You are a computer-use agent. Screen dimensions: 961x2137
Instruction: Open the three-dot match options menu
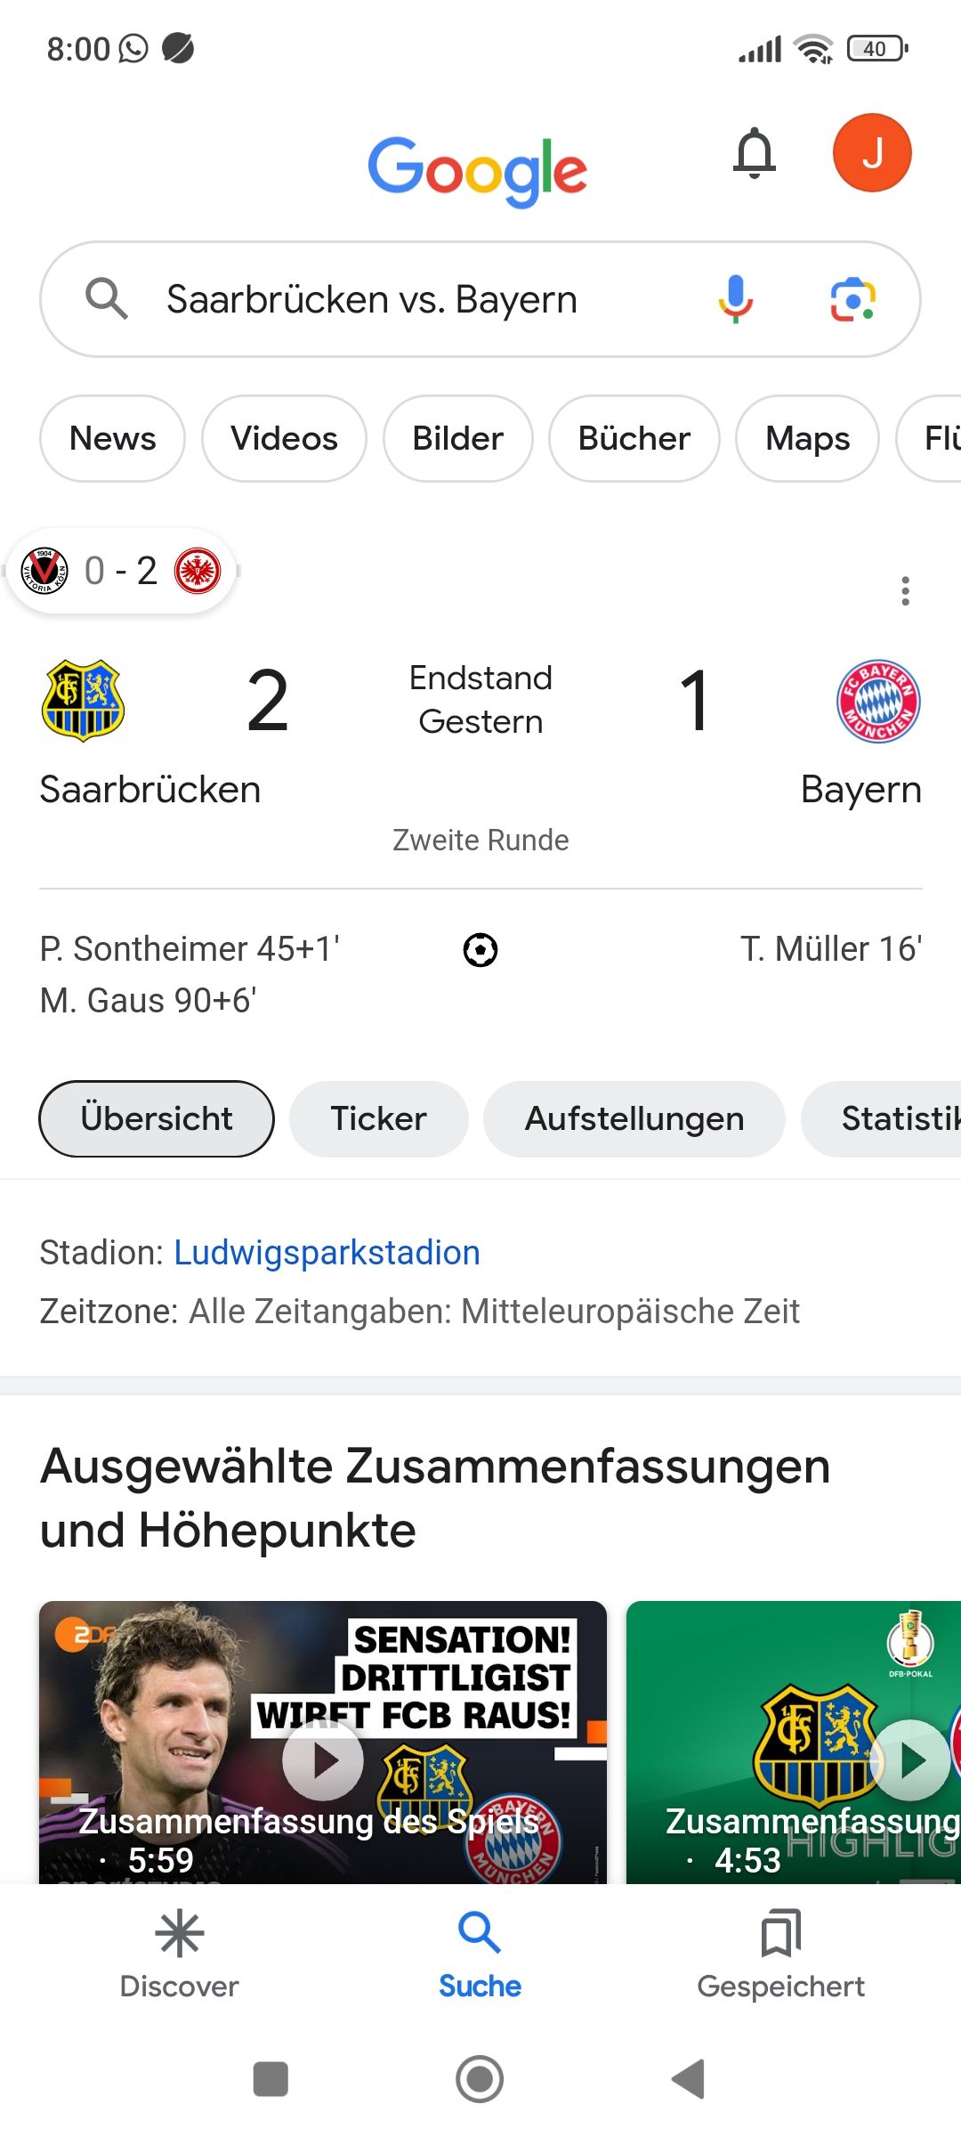(x=905, y=590)
